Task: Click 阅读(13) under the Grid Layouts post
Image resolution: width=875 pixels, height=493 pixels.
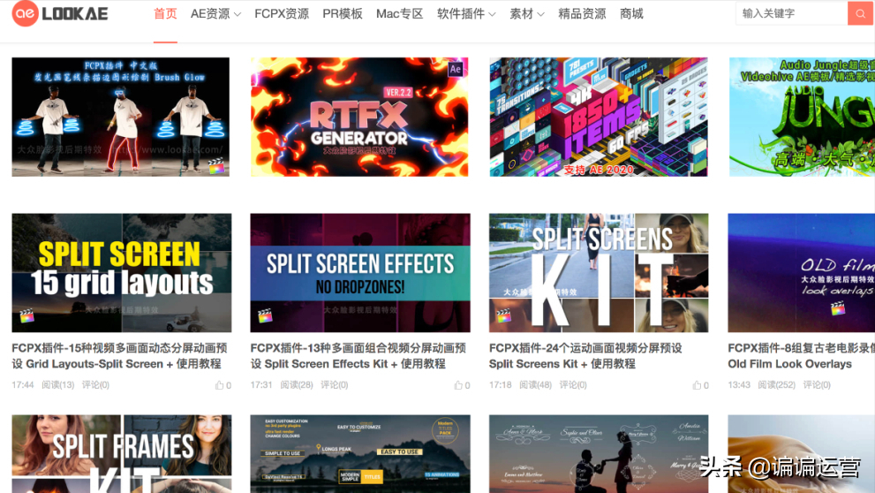Action: (x=58, y=384)
